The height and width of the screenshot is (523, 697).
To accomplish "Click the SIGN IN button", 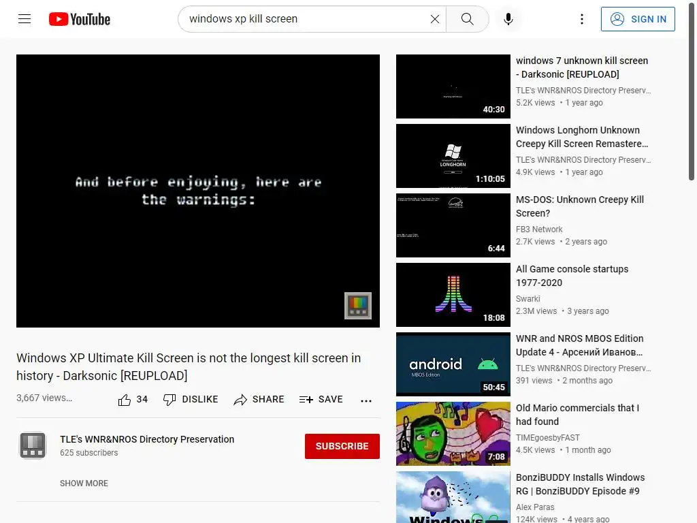I will tap(637, 19).
